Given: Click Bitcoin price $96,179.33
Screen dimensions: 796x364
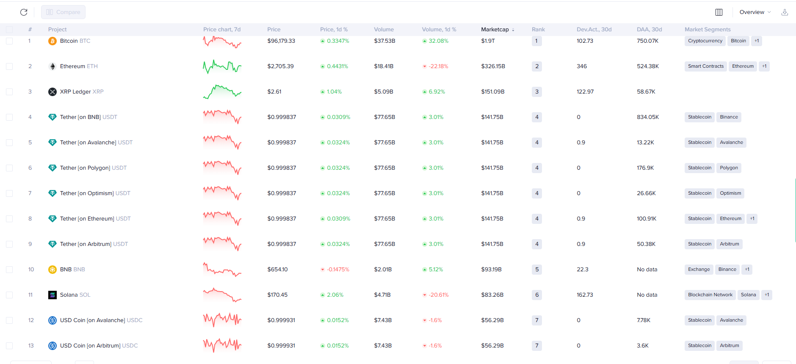Looking at the screenshot, I should (x=281, y=41).
